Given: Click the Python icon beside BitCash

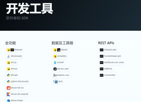Looking at the screenshot, I should point(8,75).
